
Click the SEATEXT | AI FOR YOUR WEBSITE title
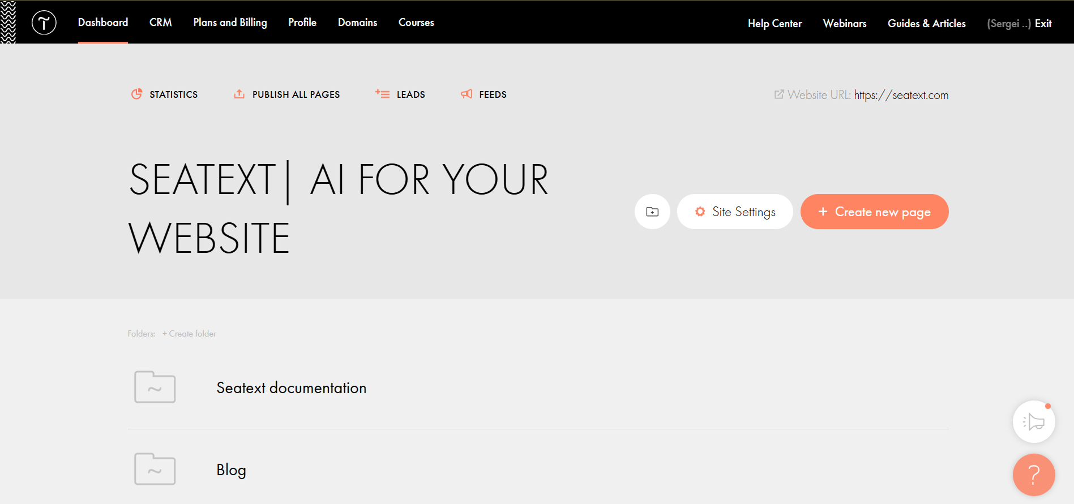(339, 208)
